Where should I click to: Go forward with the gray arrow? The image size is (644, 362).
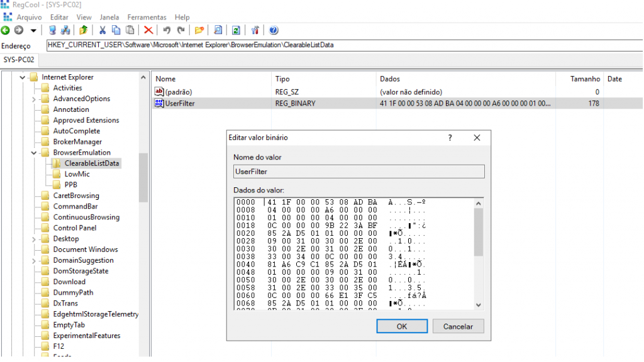pyautogui.click(x=19, y=30)
